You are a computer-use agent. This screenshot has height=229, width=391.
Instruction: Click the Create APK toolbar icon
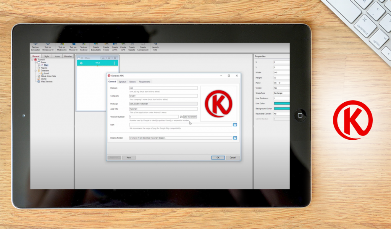(123, 47)
